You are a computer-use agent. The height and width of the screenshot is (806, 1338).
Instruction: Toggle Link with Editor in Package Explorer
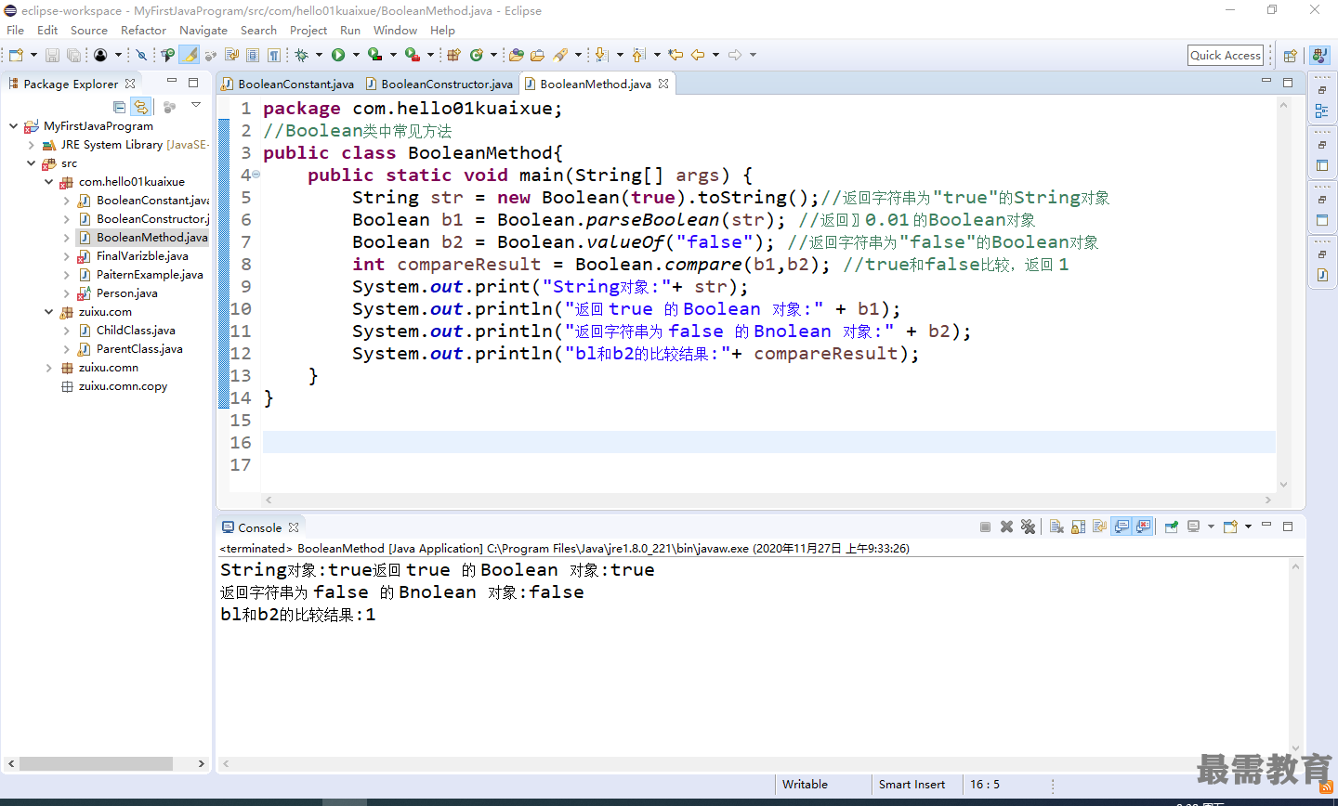pos(140,107)
